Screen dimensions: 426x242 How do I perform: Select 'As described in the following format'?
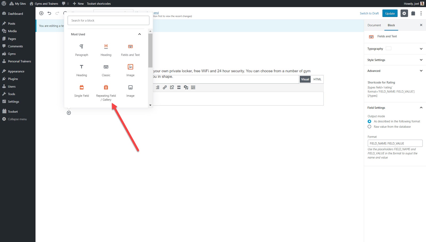pos(369,122)
